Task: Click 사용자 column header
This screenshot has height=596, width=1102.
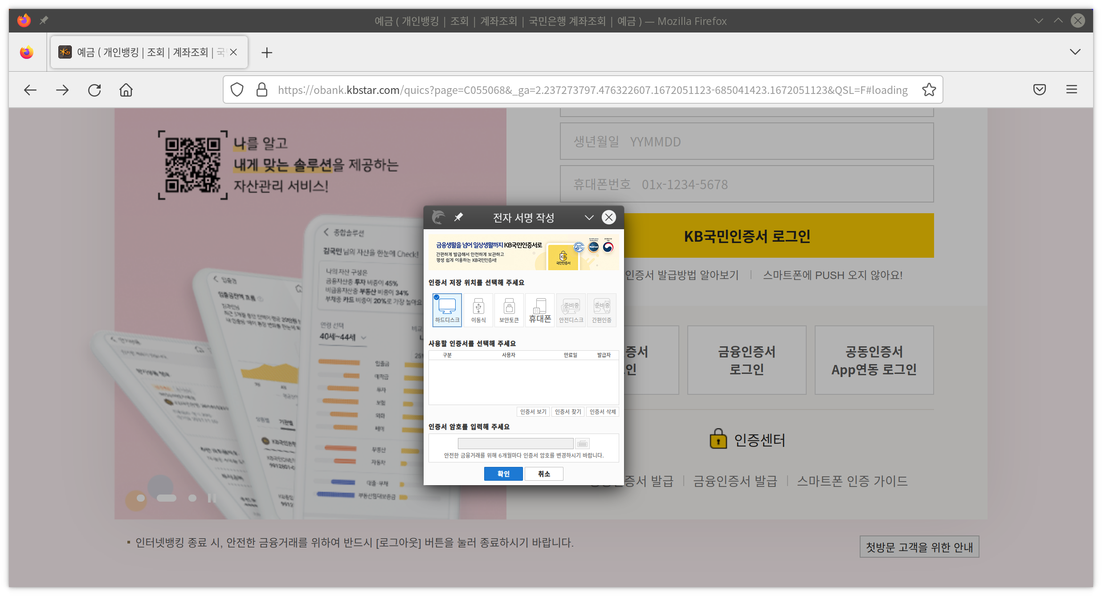Action: [x=509, y=355]
